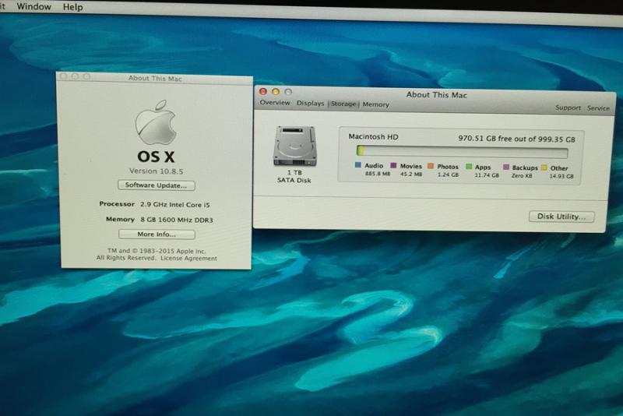
Task: Click the 'Processor' label
Action: (x=117, y=204)
